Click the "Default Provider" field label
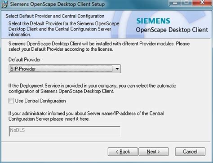213x163 pixels. coord(24,60)
